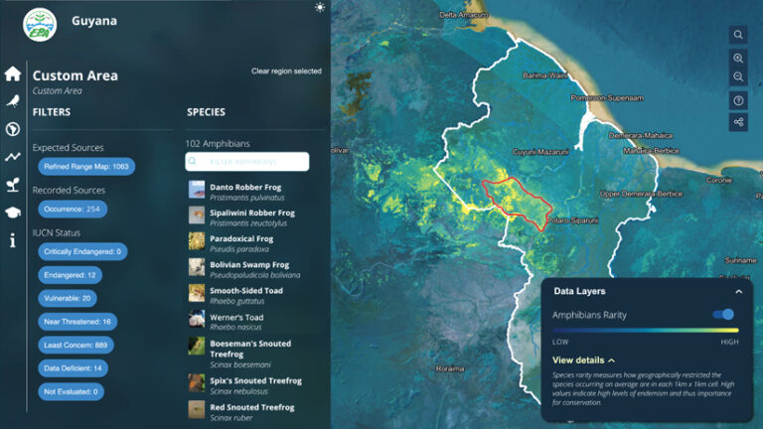Click the Cuyuni Mazaruni region label
The width and height of the screenshot is (763, 429).
coord(540,152)
